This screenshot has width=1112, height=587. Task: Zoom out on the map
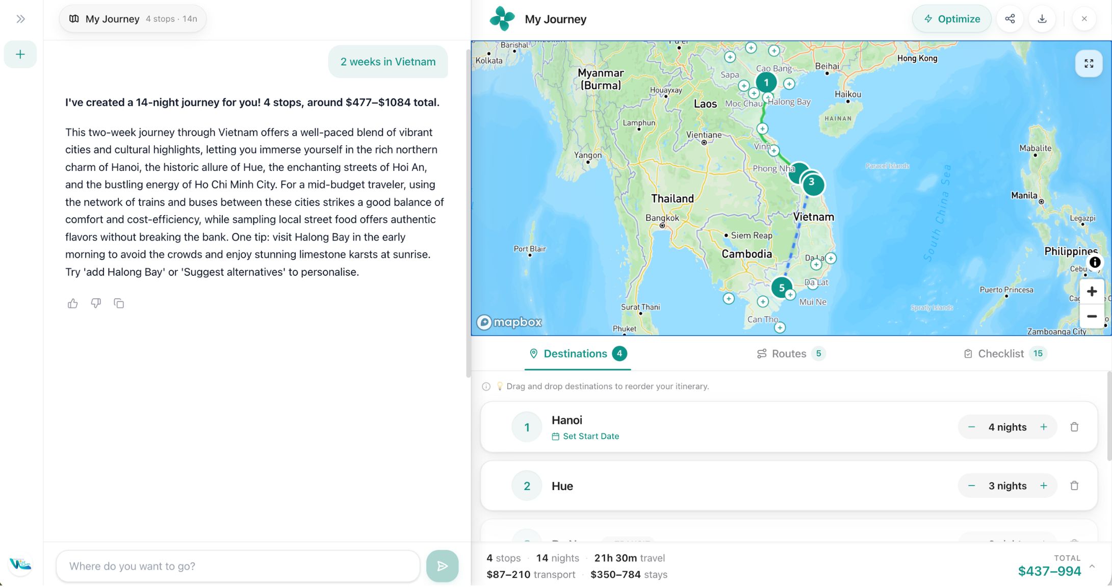pos(1092,316)
